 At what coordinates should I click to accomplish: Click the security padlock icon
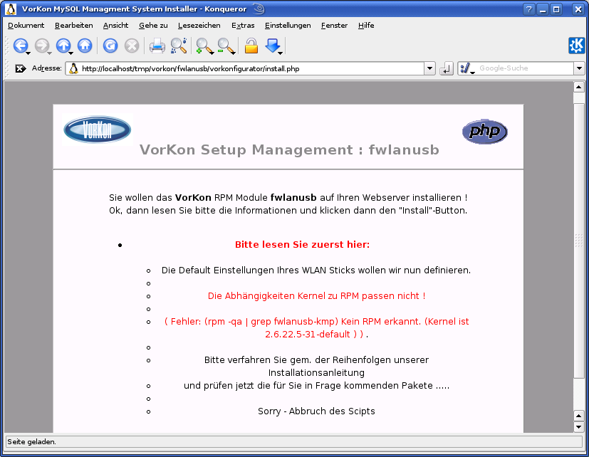(251, 46)
